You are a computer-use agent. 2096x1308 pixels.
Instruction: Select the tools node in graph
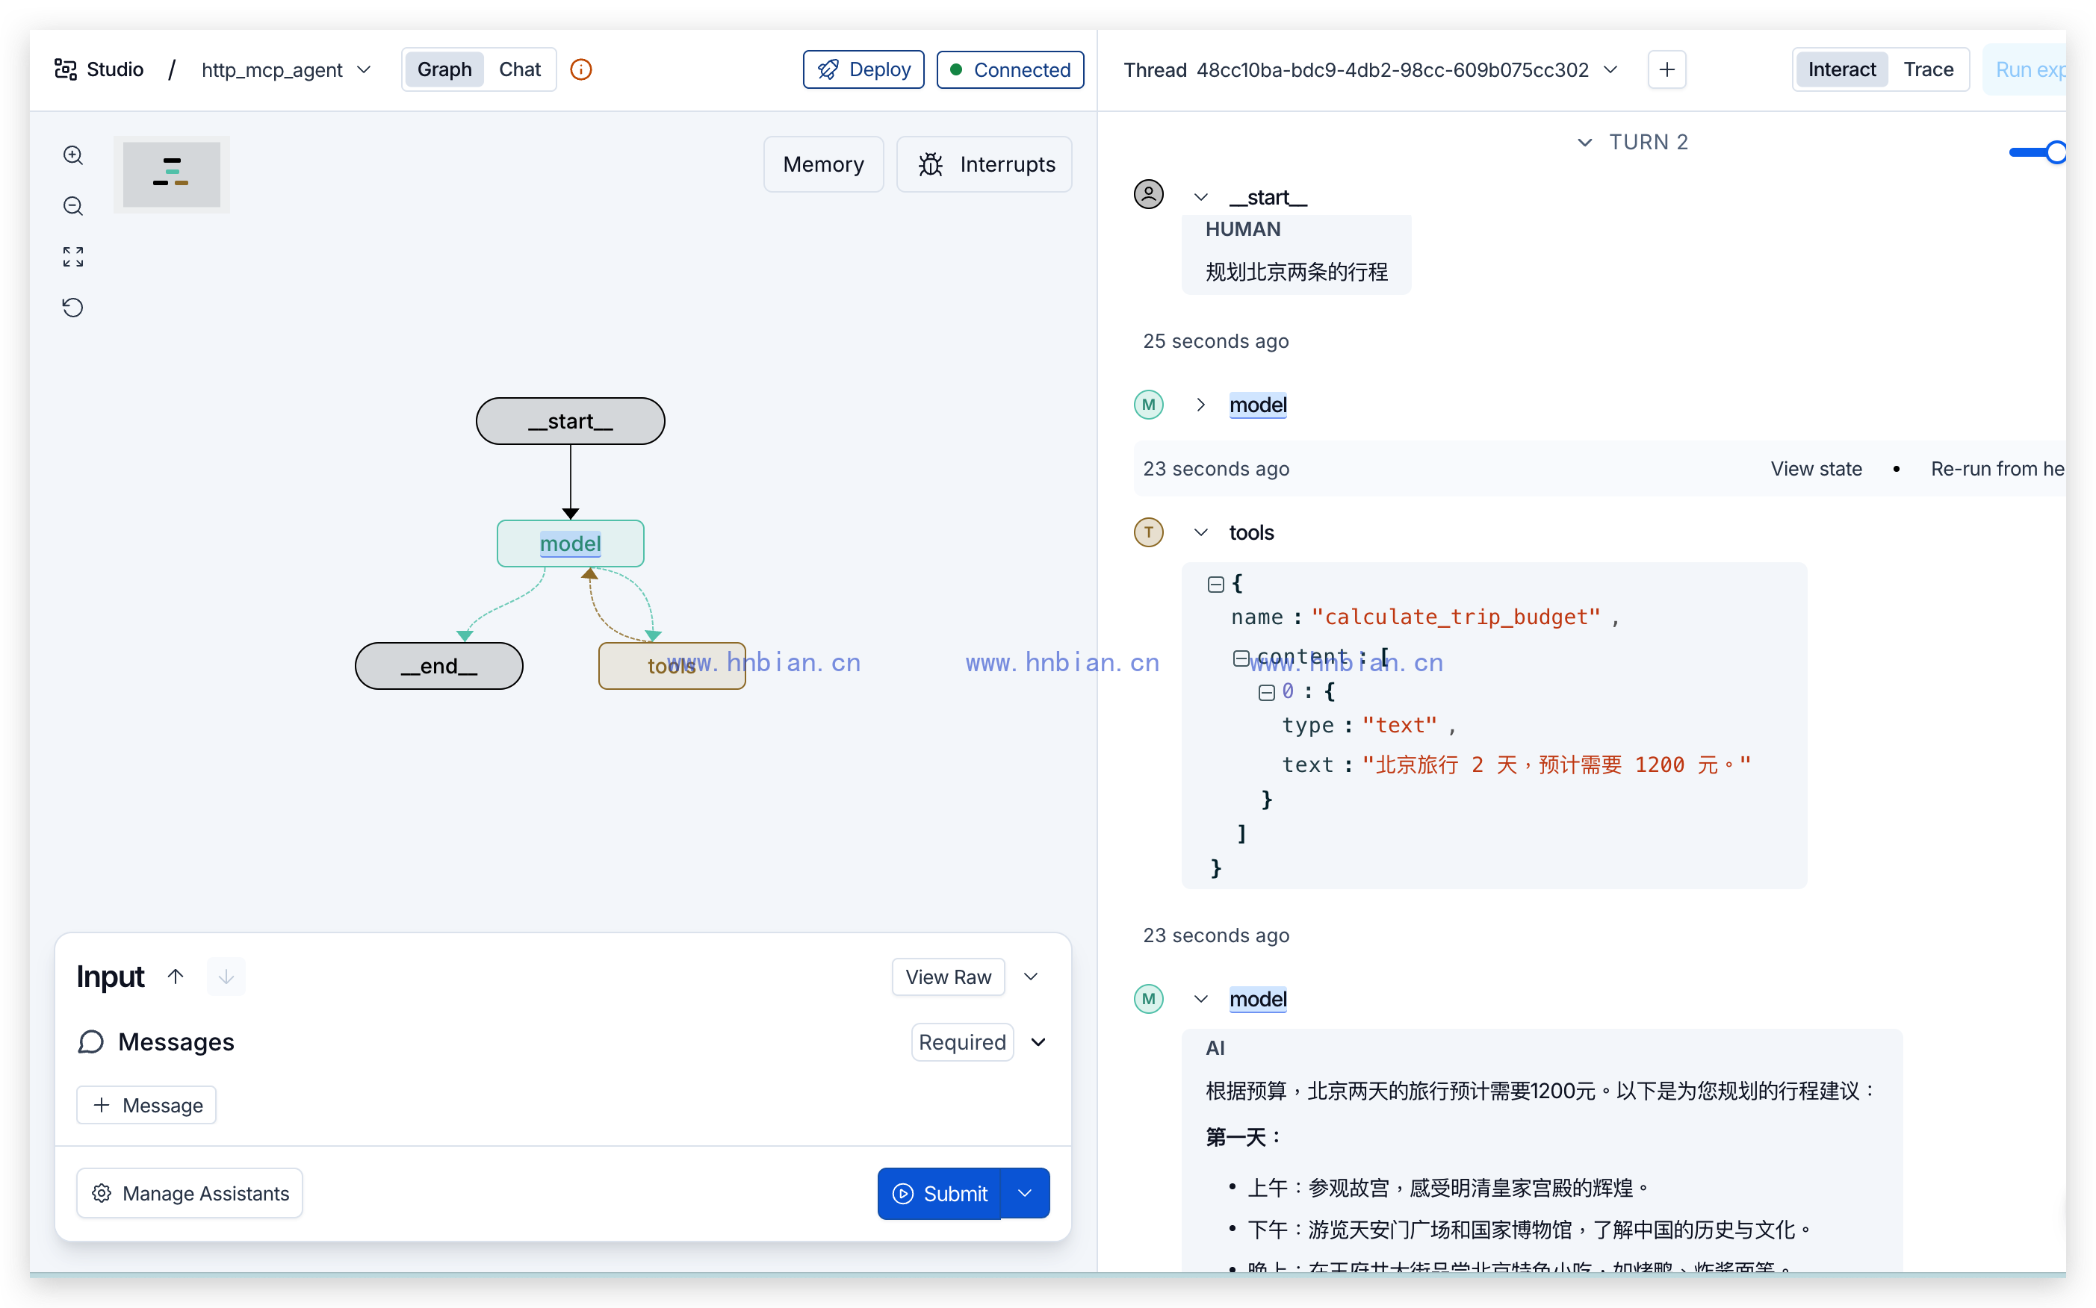[672, 666]
